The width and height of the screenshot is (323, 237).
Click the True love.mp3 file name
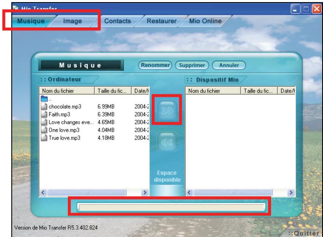[x=64, y=138]
